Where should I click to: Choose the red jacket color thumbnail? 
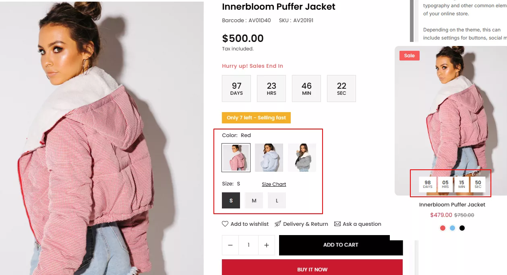coord(236,158)
